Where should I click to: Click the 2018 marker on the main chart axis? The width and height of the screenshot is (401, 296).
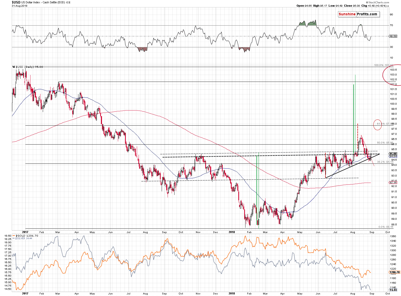click(231, 232)
